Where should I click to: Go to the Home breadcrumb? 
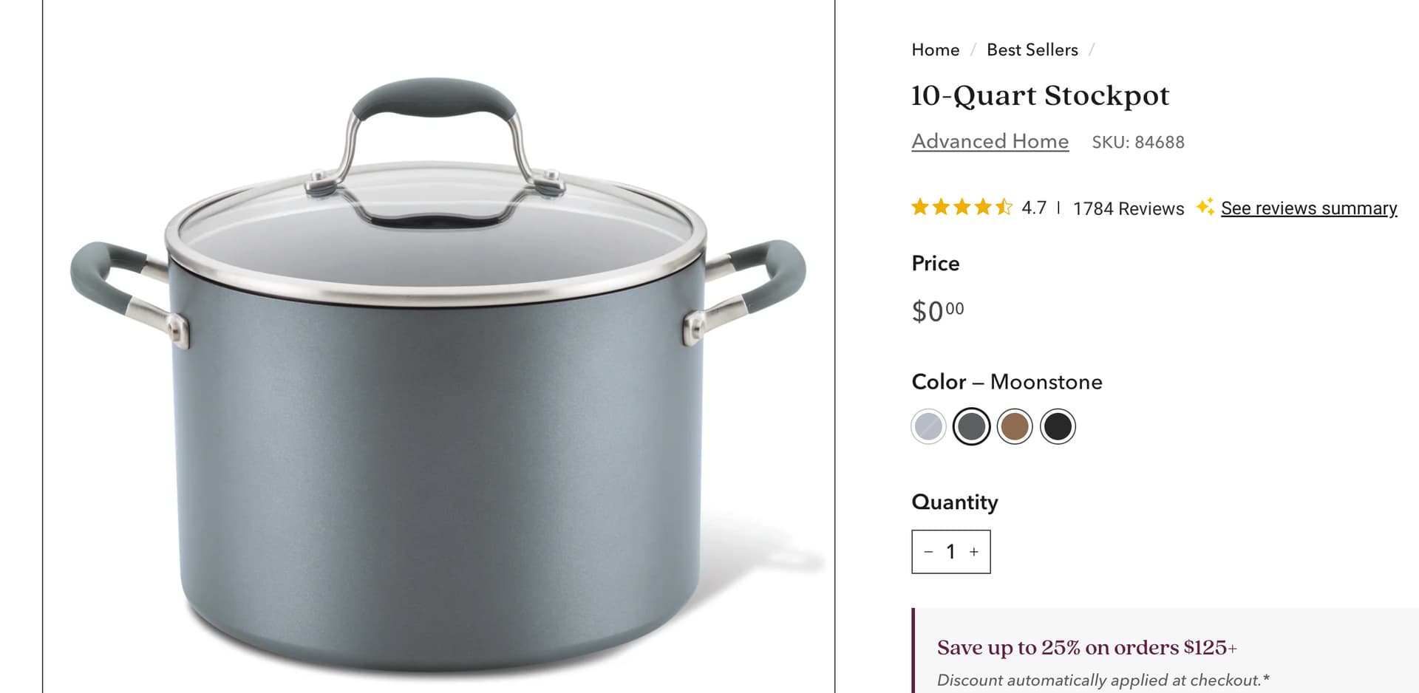point(935,49)
